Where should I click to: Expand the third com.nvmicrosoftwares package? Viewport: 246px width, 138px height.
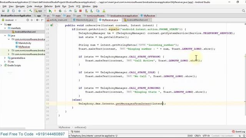(9, 54)
